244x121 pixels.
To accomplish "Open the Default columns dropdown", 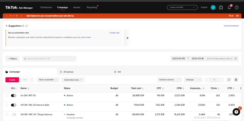I will [169, 80].
